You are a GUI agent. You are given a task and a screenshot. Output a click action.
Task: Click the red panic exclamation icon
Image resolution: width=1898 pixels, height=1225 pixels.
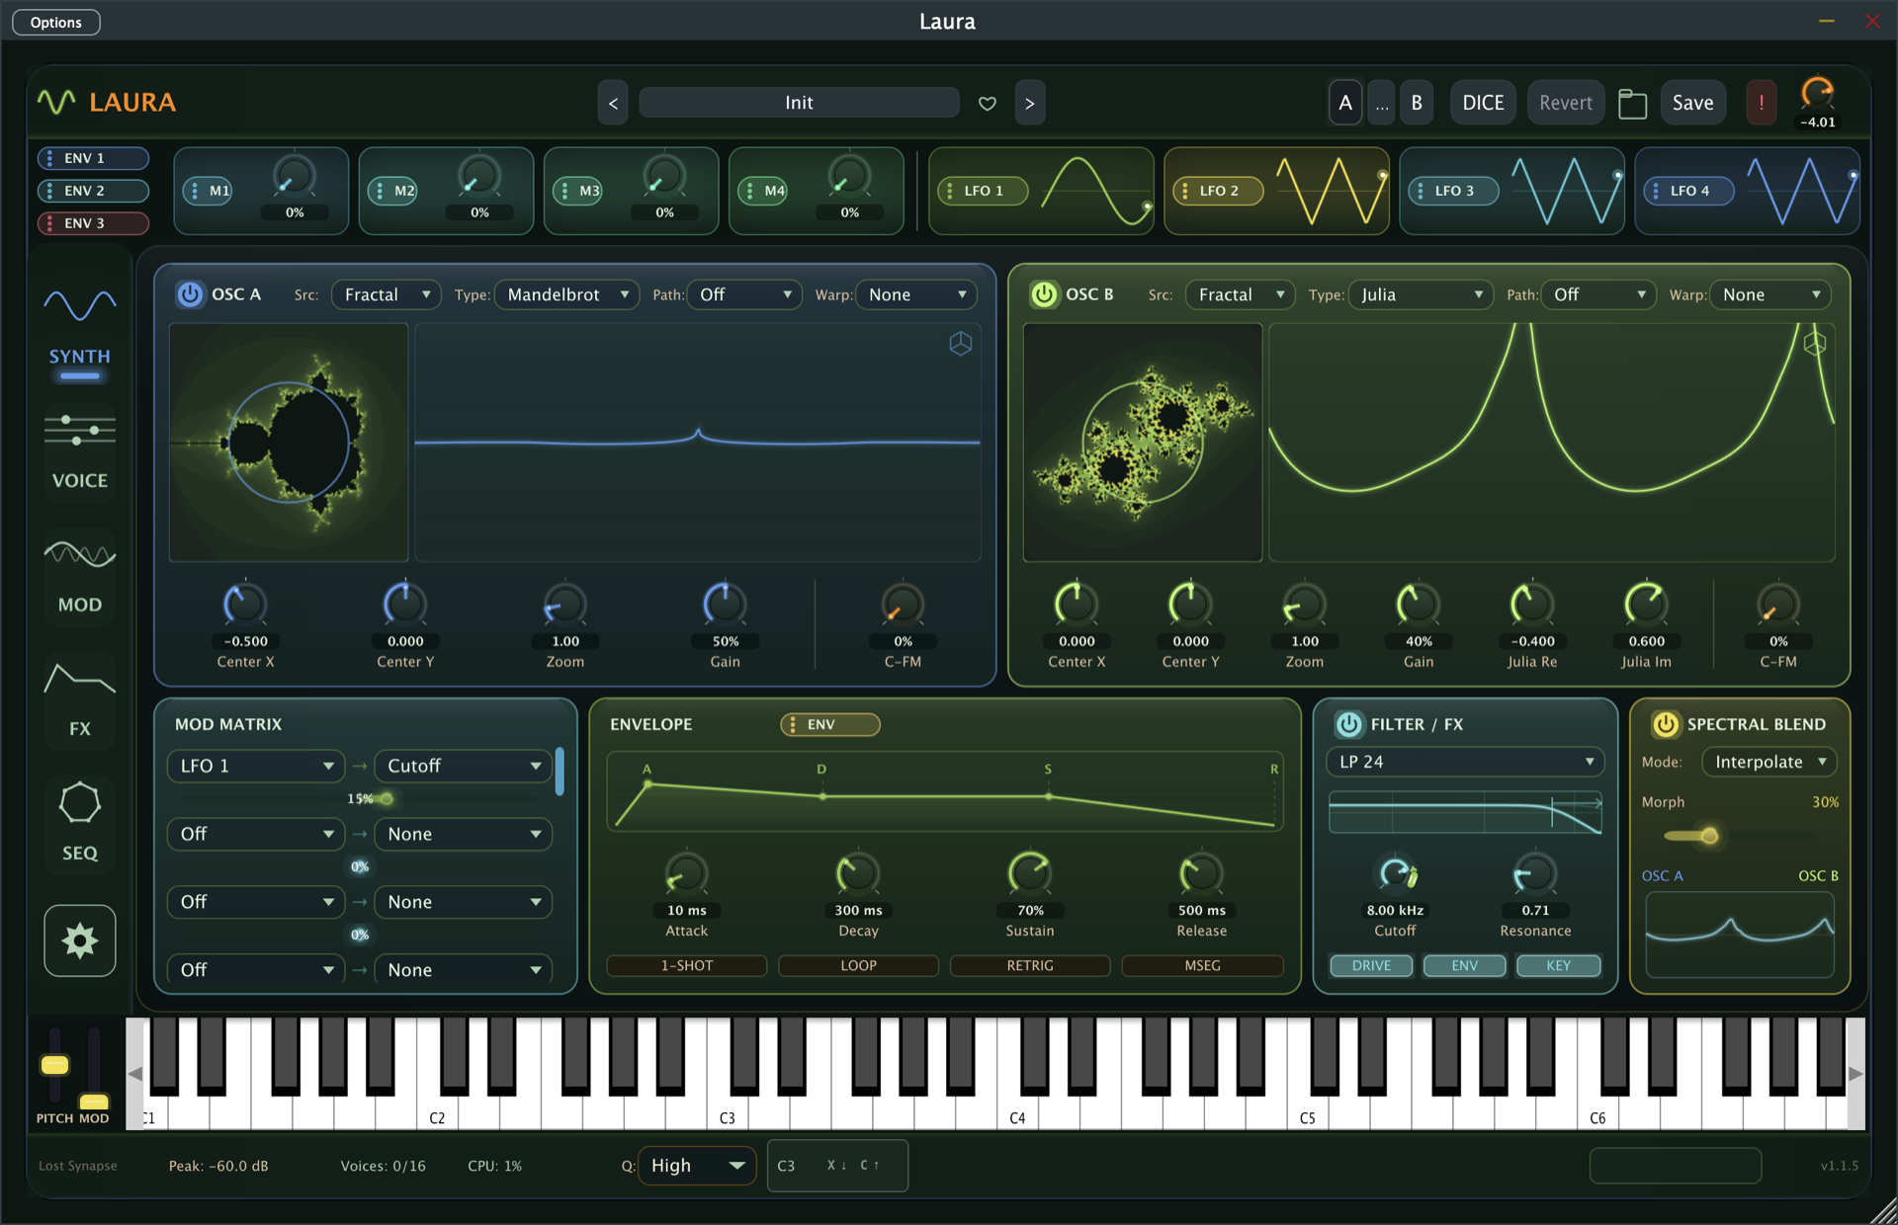[1761, 103]
